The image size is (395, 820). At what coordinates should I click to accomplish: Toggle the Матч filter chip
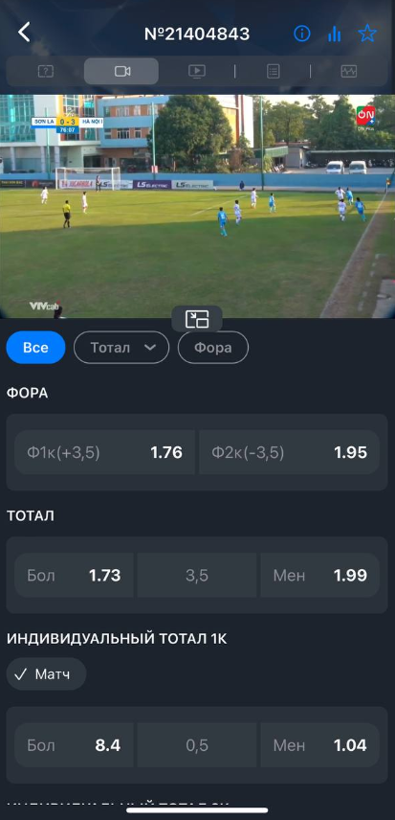pos(46,674)
